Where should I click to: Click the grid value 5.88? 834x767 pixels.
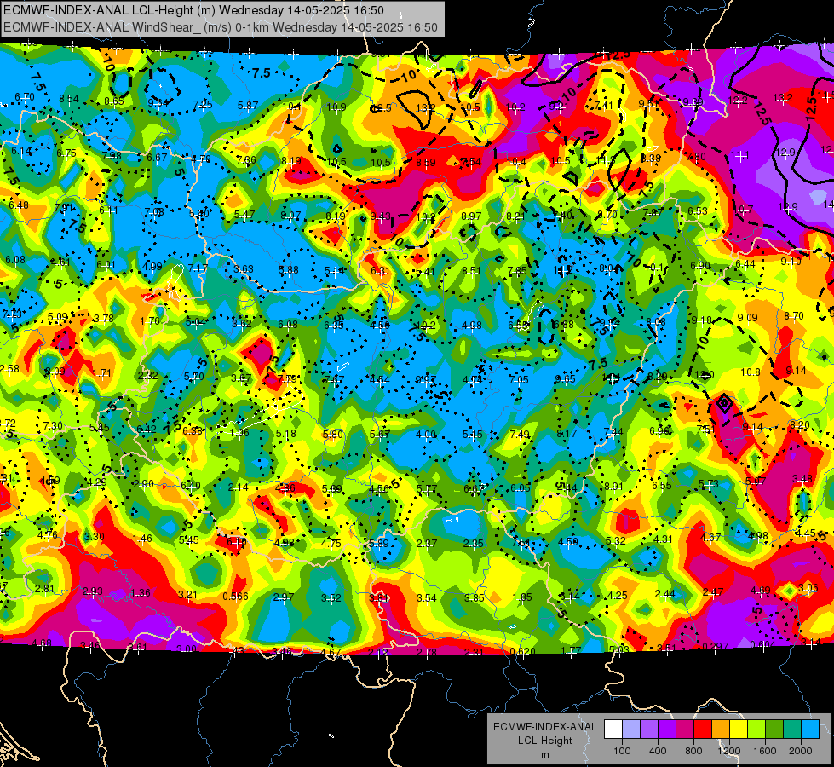[x=289, y=270]
